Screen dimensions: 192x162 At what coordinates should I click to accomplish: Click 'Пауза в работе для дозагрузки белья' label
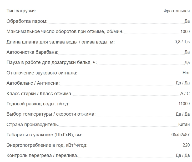(52, 62)
